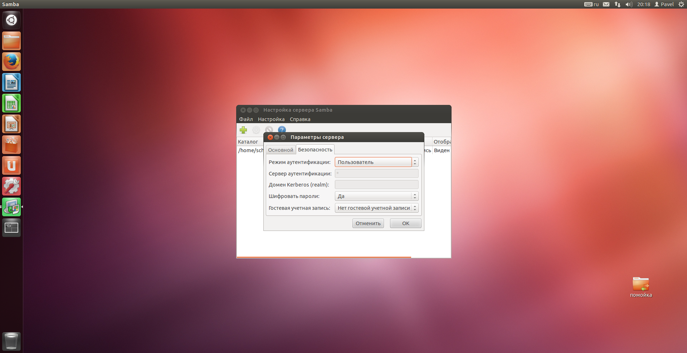Select the /home/sch share row
Image resolution: width=687 pixels, height=353 pixels.
tap(250, 150)
